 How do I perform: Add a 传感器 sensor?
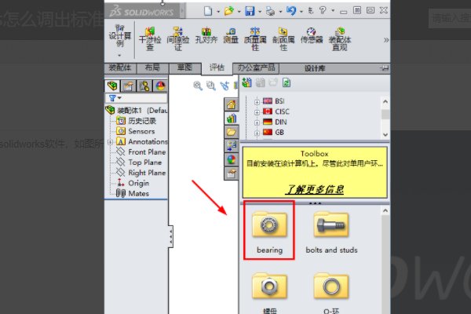(312, 35)
